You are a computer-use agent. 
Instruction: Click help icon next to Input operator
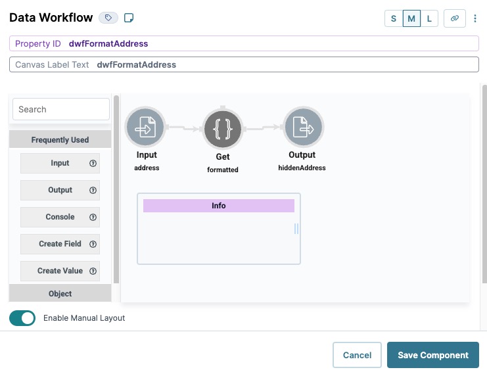pyautogui.click(x=93, y=163)
